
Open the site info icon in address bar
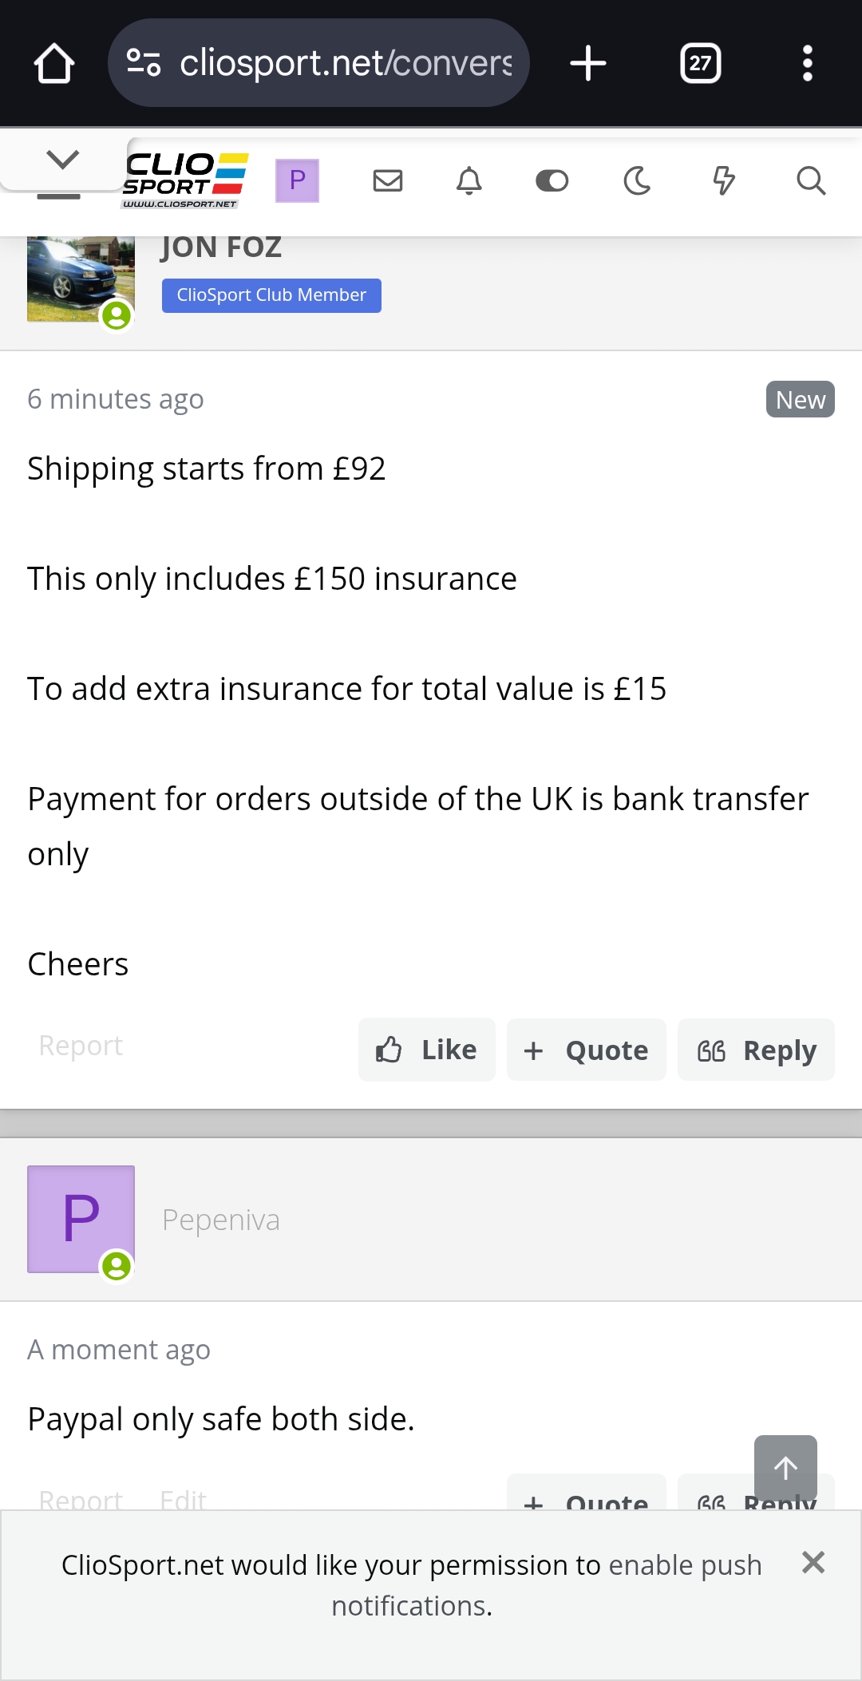coord(144,63)
